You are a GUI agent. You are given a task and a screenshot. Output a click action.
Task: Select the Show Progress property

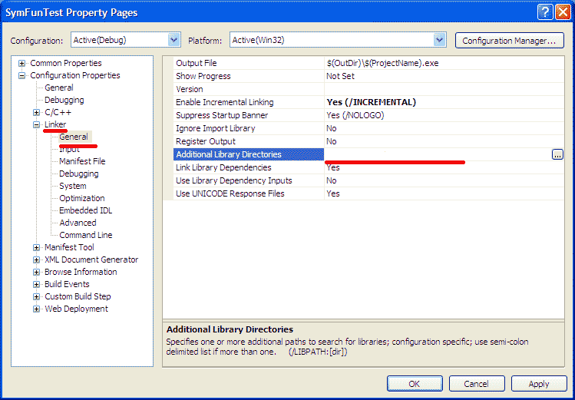point(248,76)
